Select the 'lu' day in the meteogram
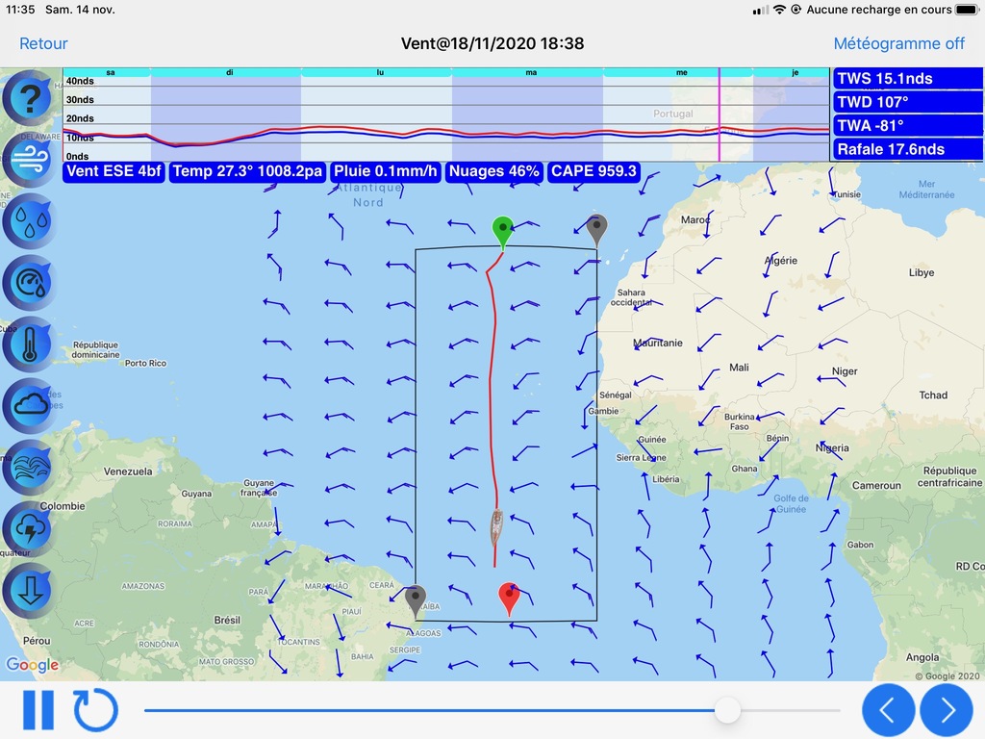985x739 pixels. [x=380, y=72]
